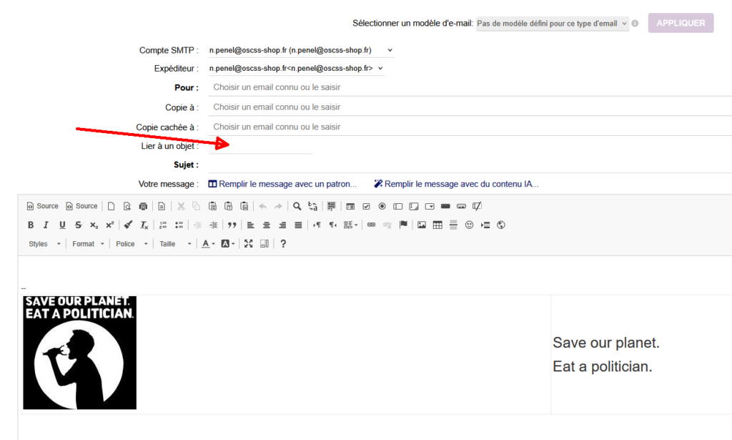Open the Compte SMTP account selector
The height and width of the screenshot is (440, 732).
(x=300, y=50)
